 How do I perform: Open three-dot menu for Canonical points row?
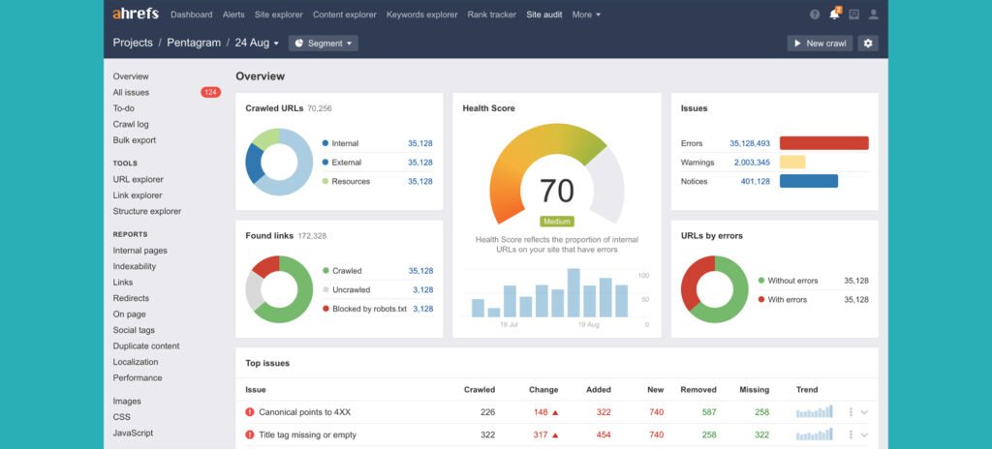851,412
